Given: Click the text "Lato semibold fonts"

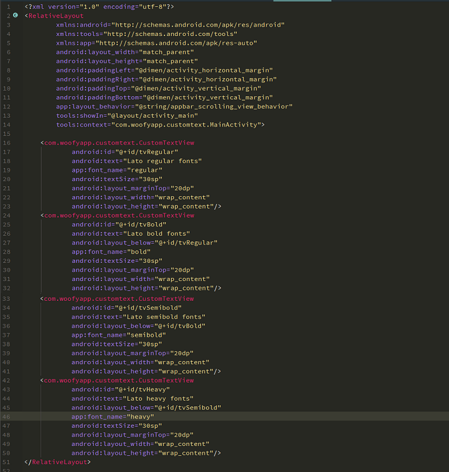Looking at the screenshot, I should click(x=164, y=317).
